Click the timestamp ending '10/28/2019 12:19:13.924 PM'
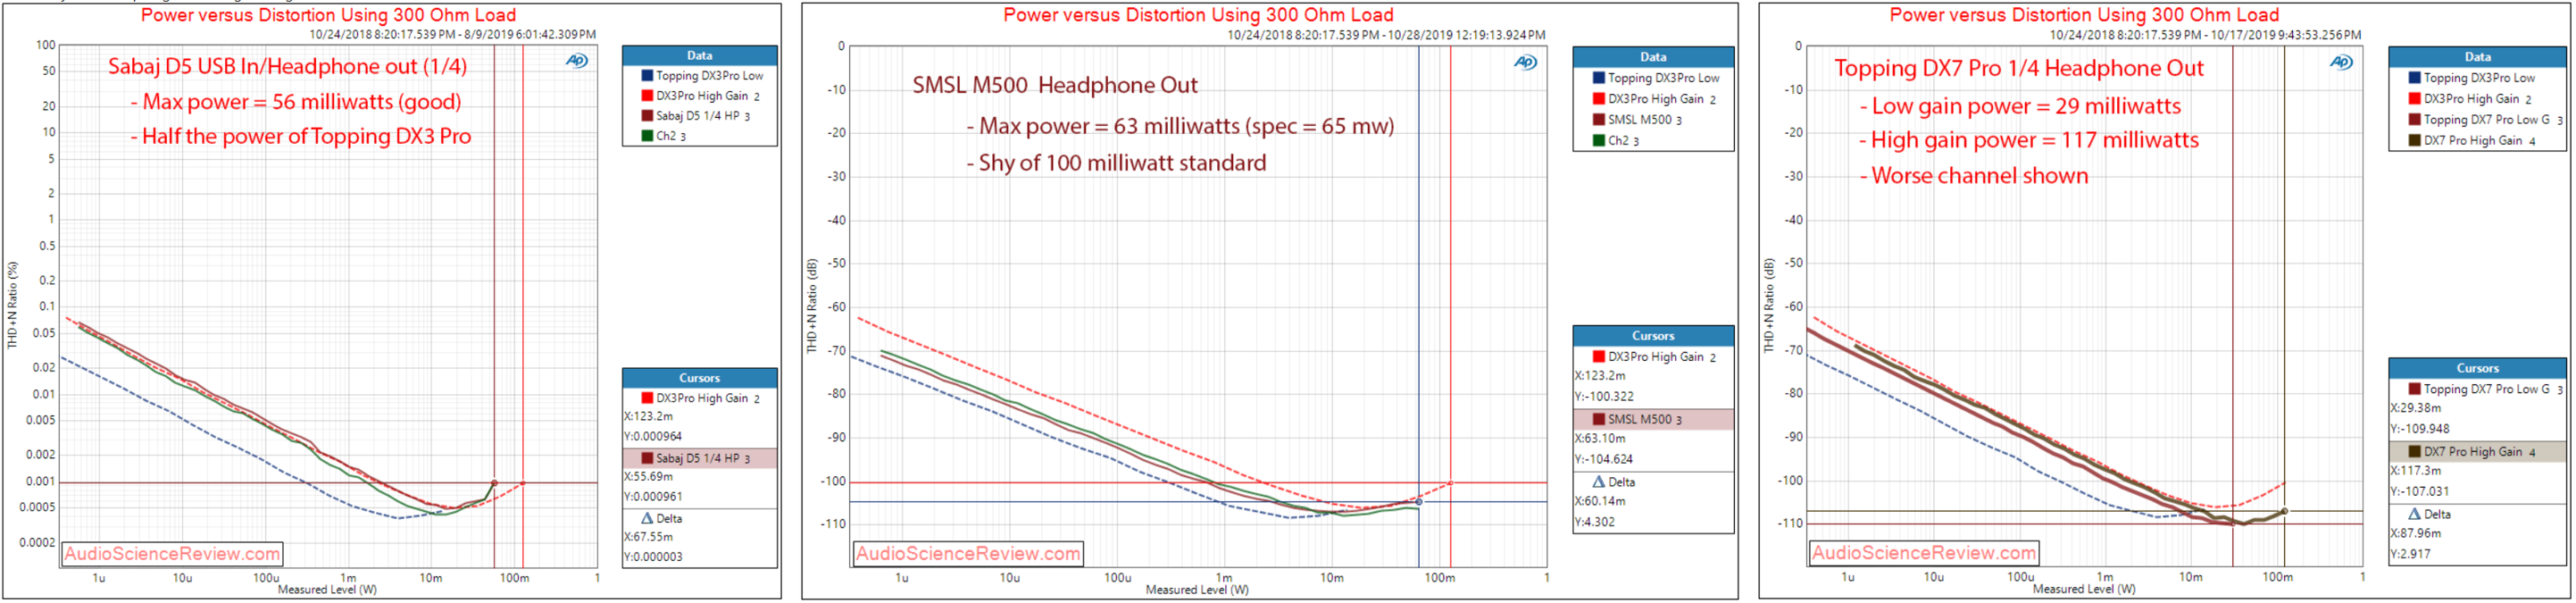The image size is (2576, 603). [1386, 35]
